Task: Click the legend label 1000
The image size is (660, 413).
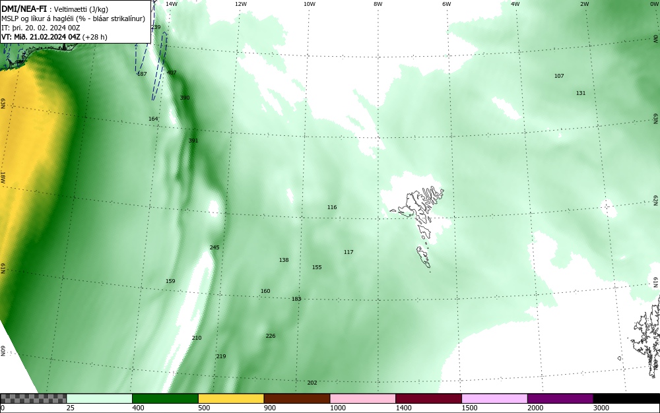Action: click(x=337, y=408)
